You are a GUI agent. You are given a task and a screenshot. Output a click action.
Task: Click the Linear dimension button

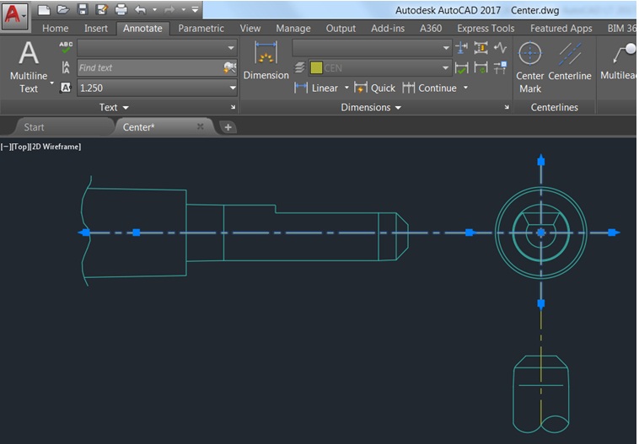317,88
